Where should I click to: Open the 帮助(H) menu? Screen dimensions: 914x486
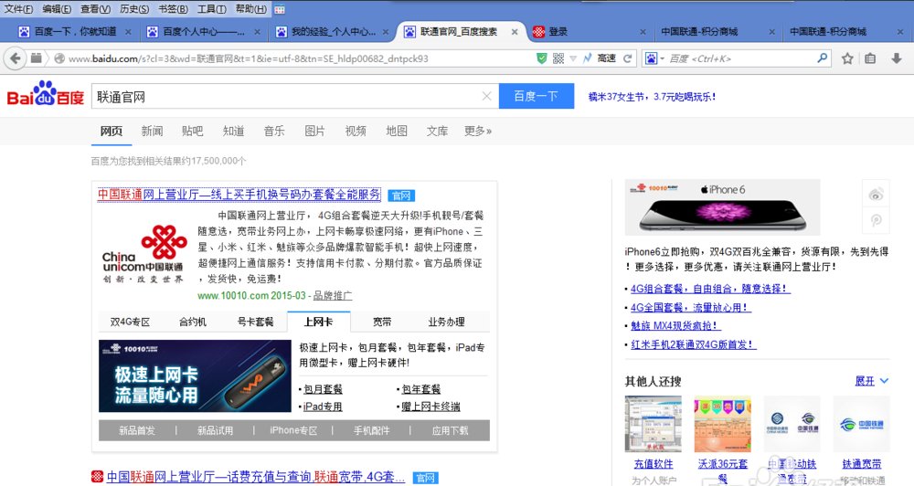coord(251,9)
